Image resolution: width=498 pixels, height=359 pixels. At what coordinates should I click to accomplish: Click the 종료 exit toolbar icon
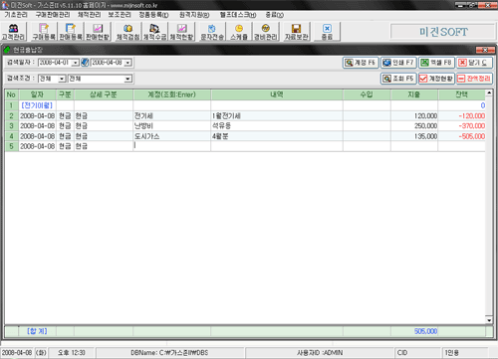tap(327, 32)
